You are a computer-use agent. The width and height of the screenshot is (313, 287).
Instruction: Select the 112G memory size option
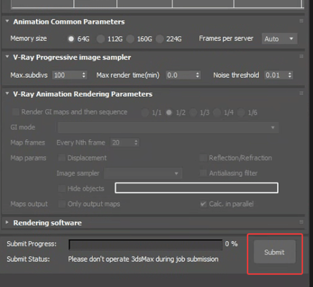[101, 39]
